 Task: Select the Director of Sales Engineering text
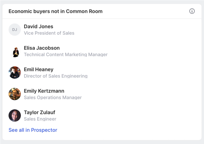[56, 76]
